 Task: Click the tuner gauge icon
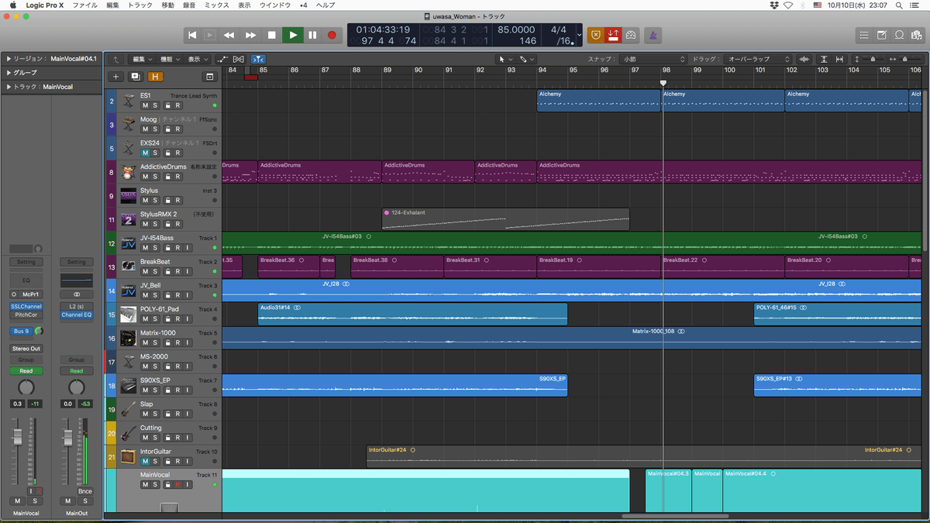(631, 35)
